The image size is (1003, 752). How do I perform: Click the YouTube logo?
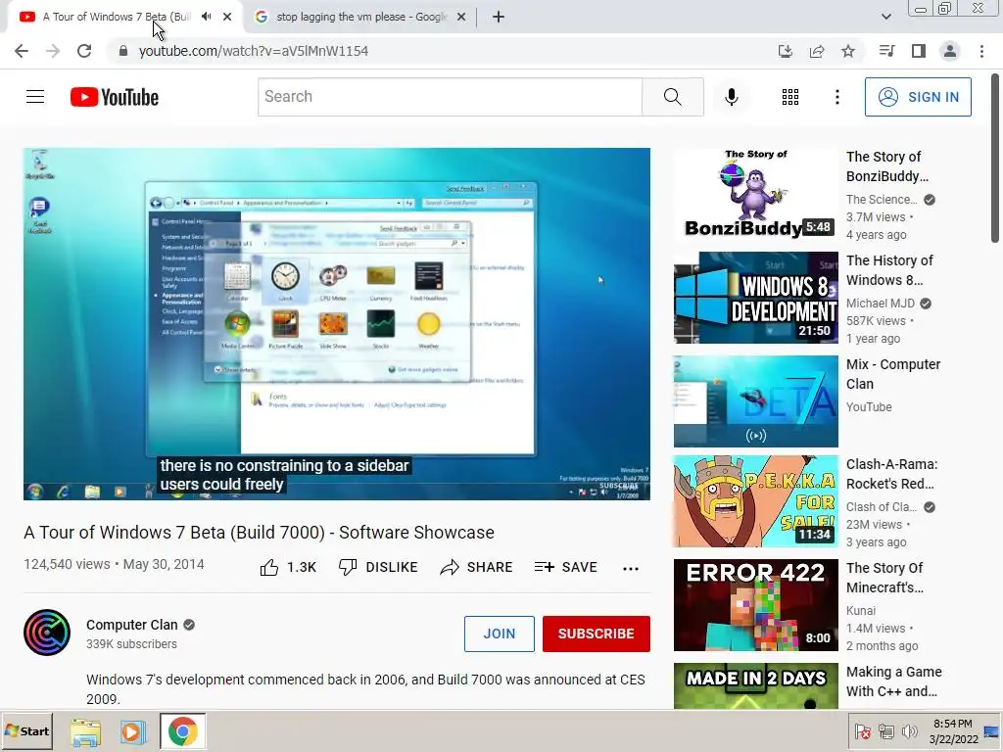(115, 97)
